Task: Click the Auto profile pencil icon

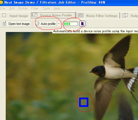Action: click(37, 24)
